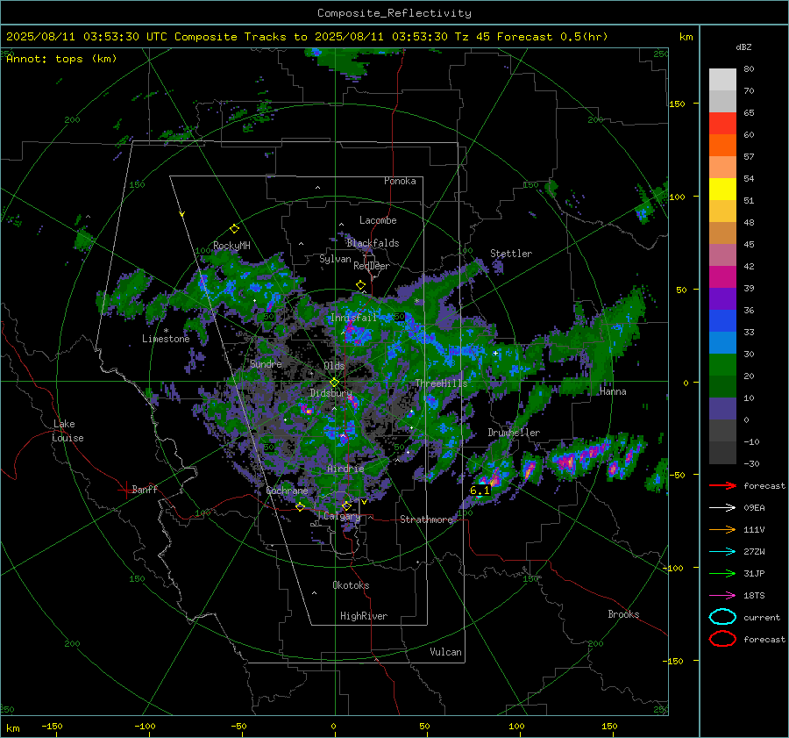
Task: Click the yellow diamond marker near RockyMH
Action: 234,229
